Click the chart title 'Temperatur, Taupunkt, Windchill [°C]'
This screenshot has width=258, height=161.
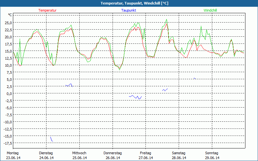(x=134, y=3)
